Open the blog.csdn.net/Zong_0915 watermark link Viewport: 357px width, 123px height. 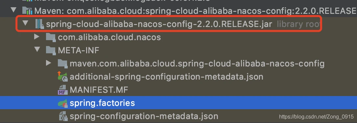(x=316, y=117)
